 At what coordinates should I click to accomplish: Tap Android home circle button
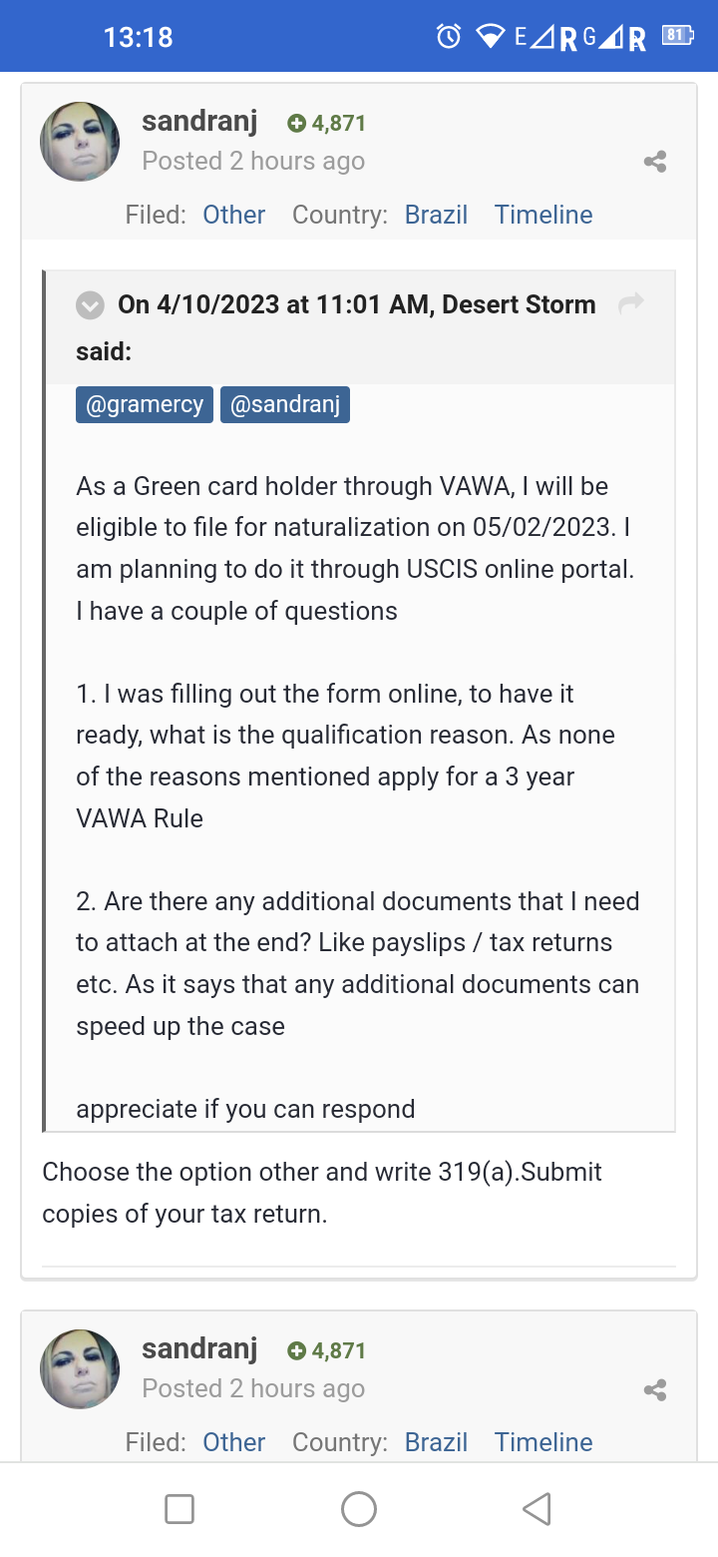359,1509
